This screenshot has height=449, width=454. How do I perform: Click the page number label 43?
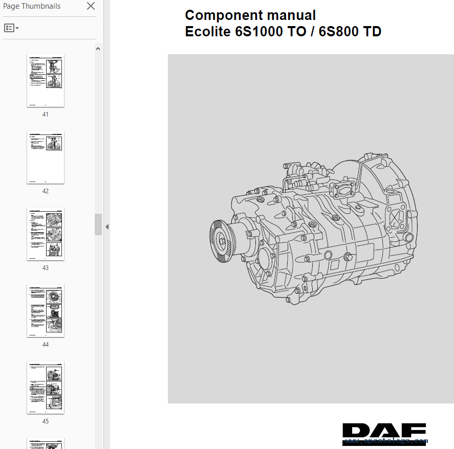pyautogui.click(x=46, y=268)
